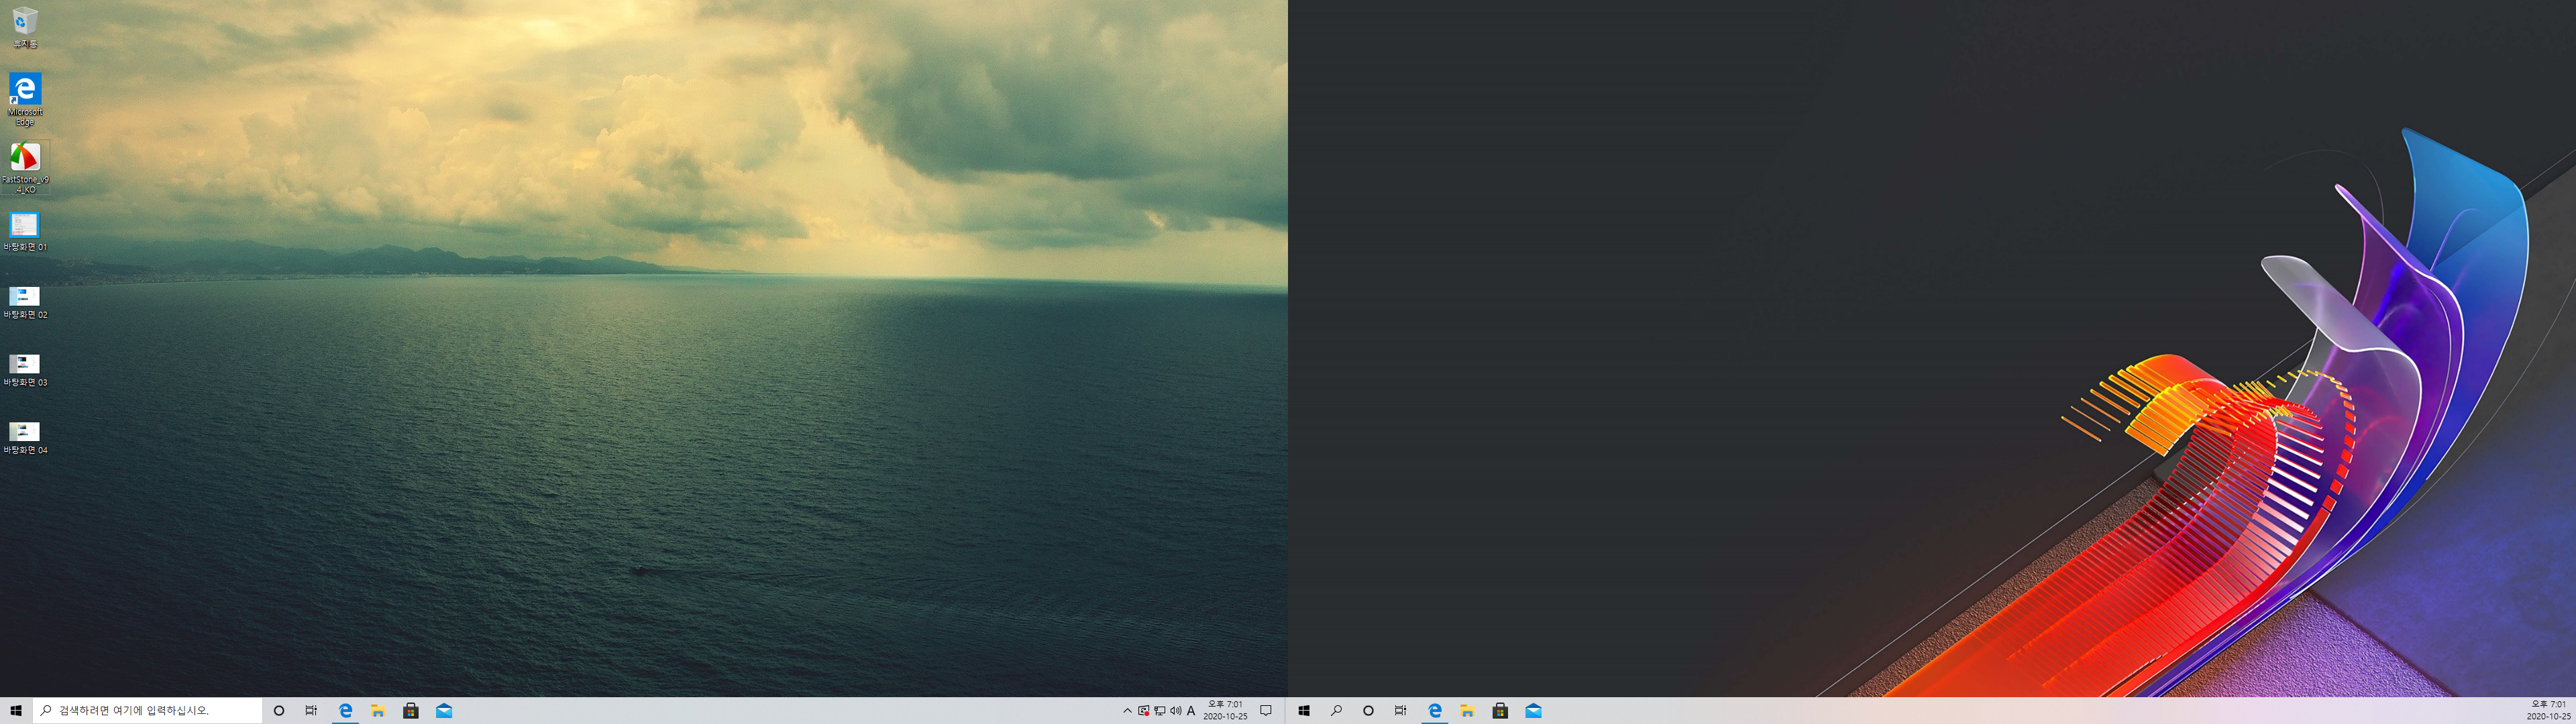2576x724 pixels.
Task: Open the Action Center notification icon
Action: pyautogui.click(x=1266, y=711)
